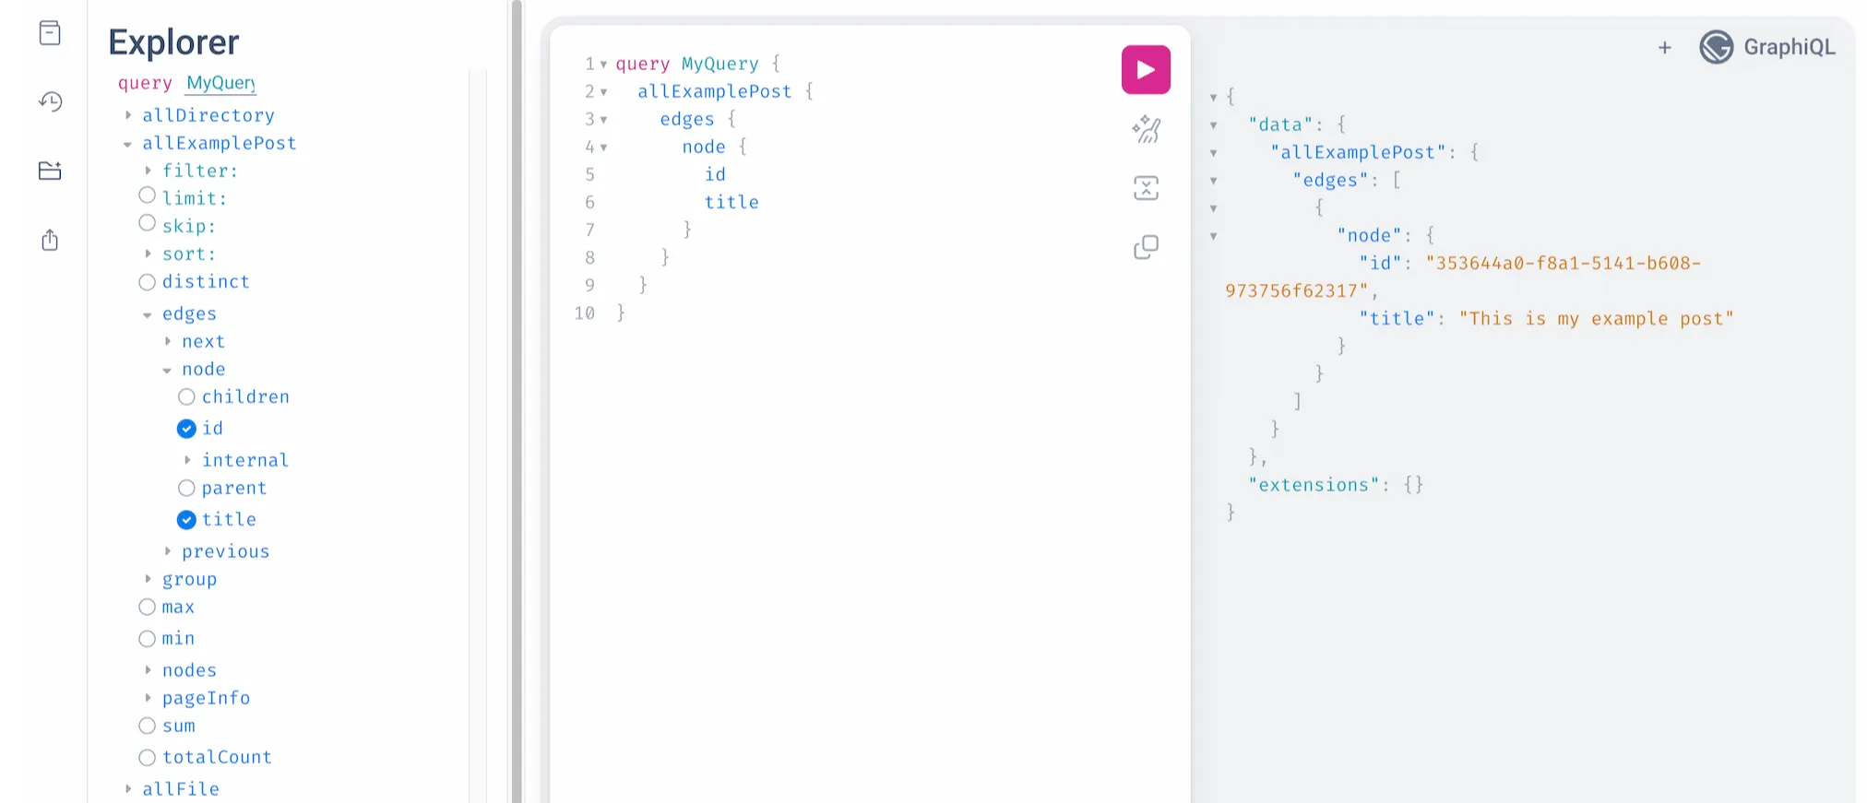1867x803 pixels.
Task: Click the export/share code icon
Action: pyautogui.click(x=50, y=241)
